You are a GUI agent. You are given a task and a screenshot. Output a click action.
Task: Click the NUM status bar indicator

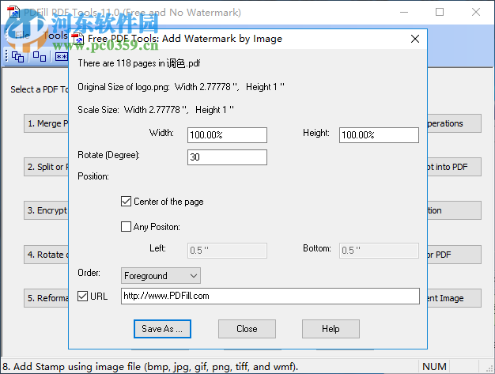pos(434,367)
